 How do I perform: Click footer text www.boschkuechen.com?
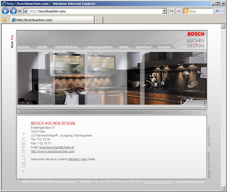tap(190, 182)
